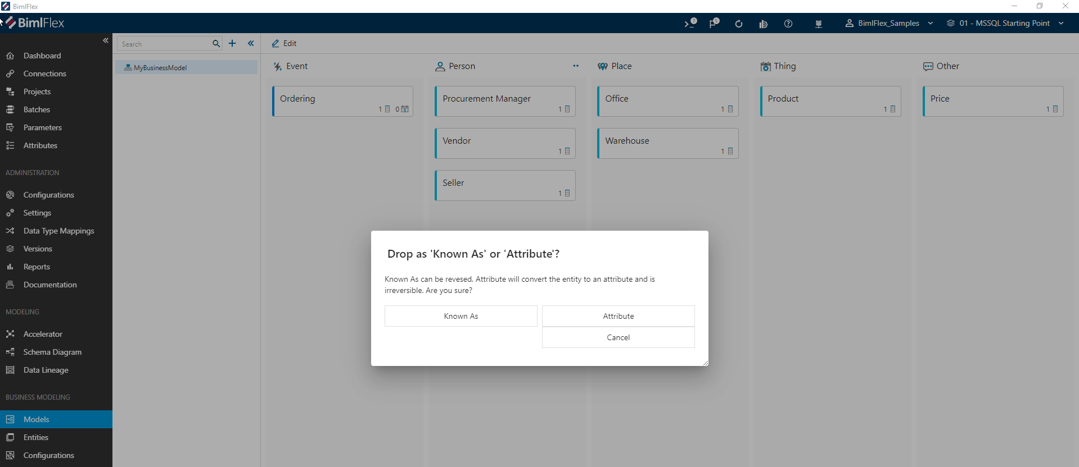Image resolution: width=1079 pixels, height=467 pixels.
Task: Choose Attribute in the dialog
Action: tap(618, 316)
